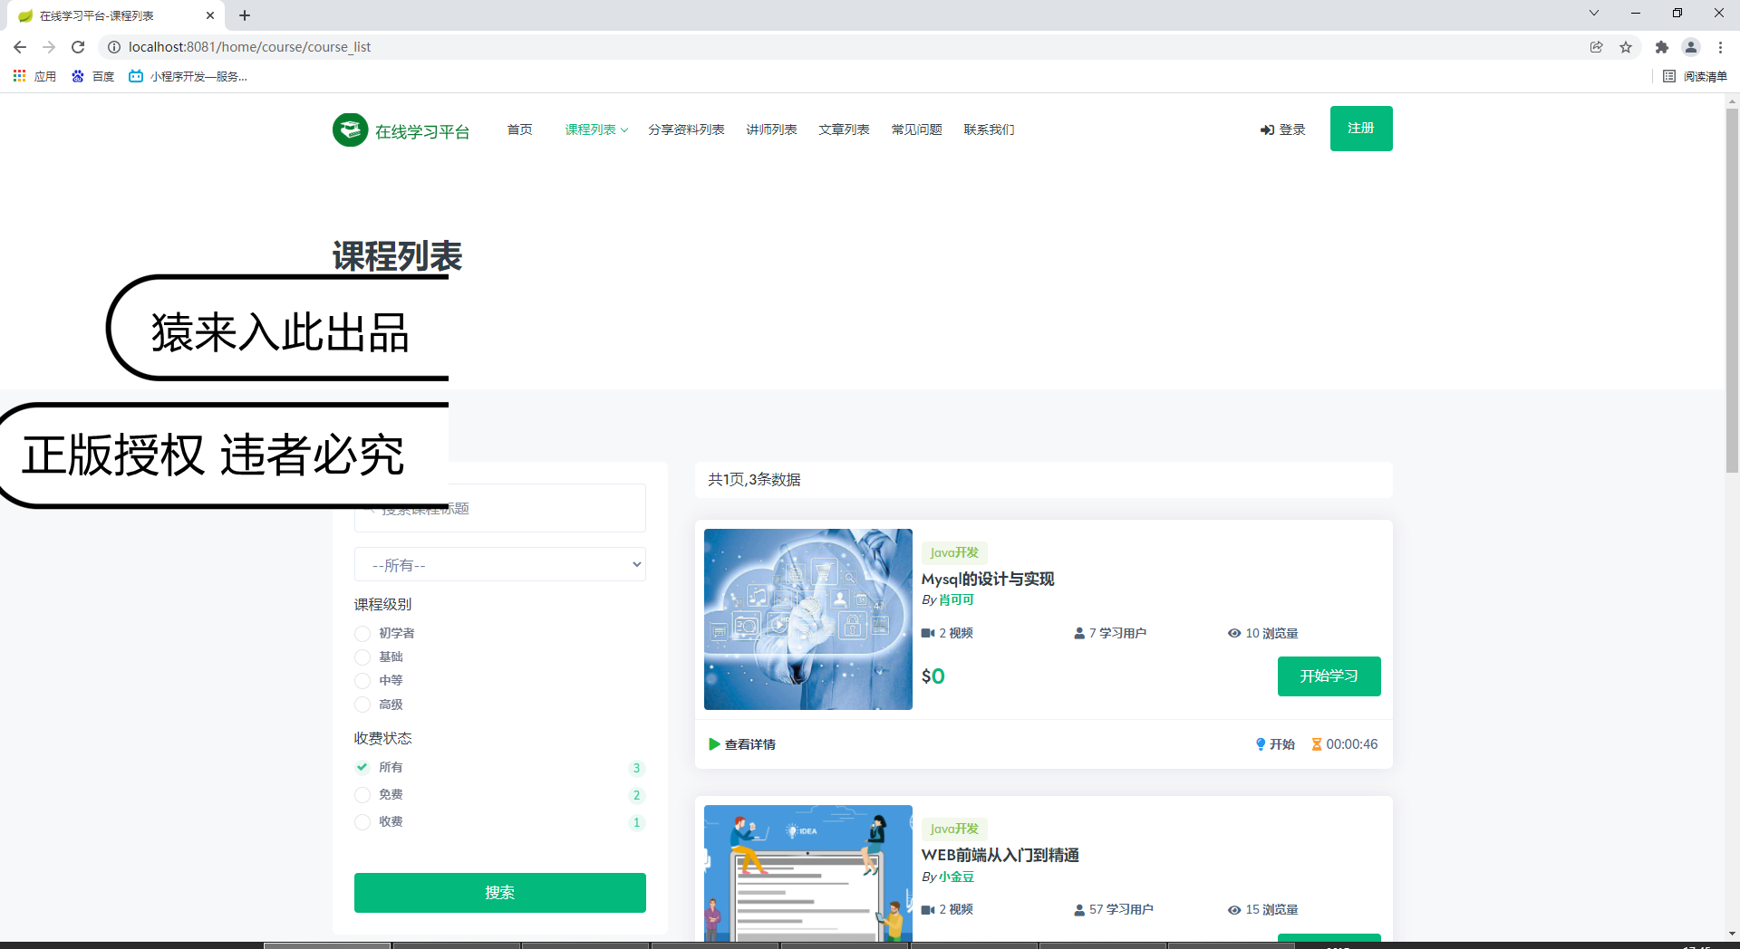Open the browser extensions puzzle icon

click(1661, 47)
